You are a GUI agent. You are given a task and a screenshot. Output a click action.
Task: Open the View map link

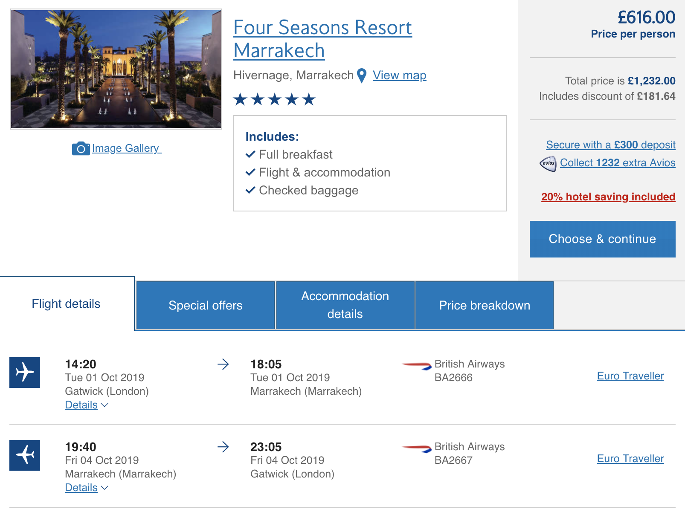coord(399,75)
